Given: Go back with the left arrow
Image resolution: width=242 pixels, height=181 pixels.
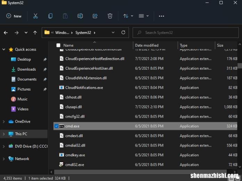Looking at the screenshot, I should point(6,33).
